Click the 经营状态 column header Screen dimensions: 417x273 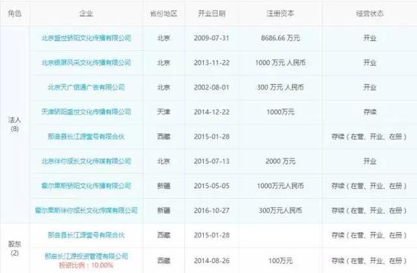[370, 14]
